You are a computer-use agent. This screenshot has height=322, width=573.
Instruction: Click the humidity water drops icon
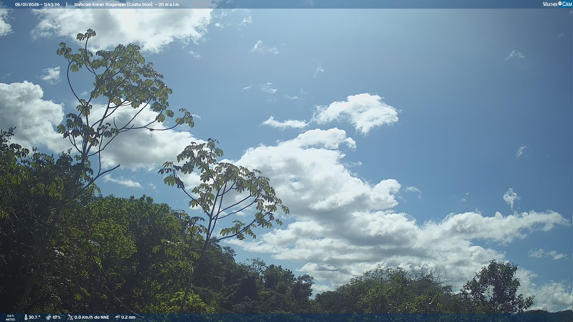click(48, 317)
